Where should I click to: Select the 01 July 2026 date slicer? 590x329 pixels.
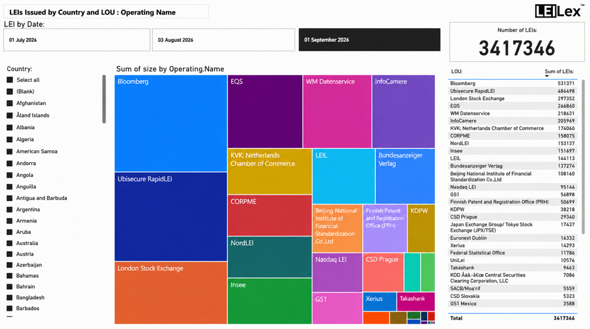click(x=77, y=40)
